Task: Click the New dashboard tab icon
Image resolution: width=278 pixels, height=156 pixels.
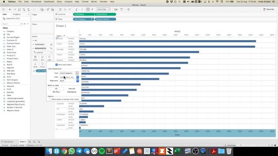Action: (34, 142)
